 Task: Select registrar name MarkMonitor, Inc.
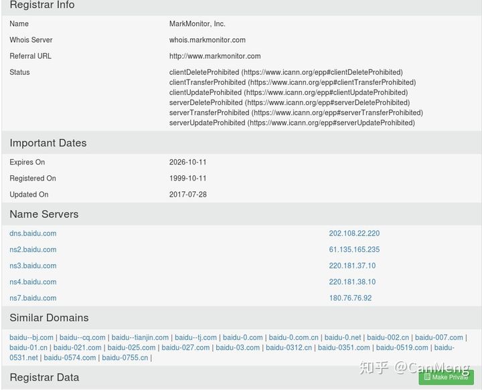[x=197, y=23]
